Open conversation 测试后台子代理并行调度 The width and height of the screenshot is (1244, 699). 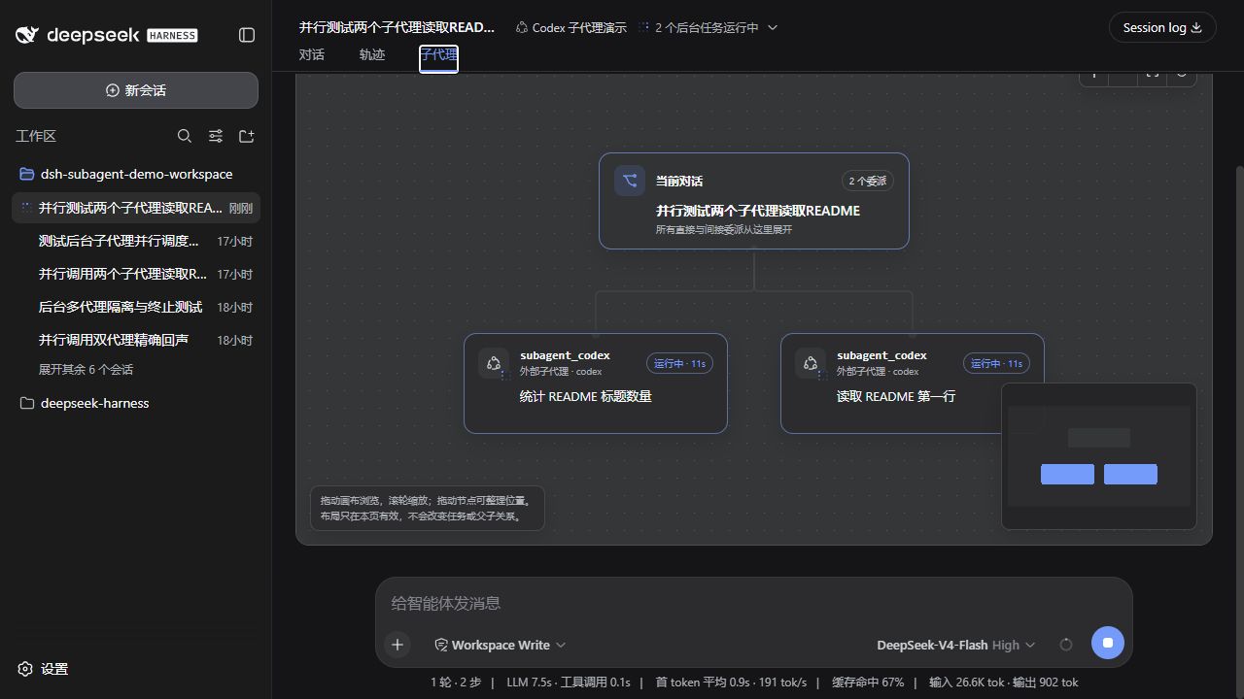point(136,241)
